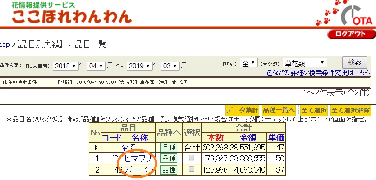Screen dimensions: 376x180
Task: Click the データ集計 button
Action: pos(242,110)
